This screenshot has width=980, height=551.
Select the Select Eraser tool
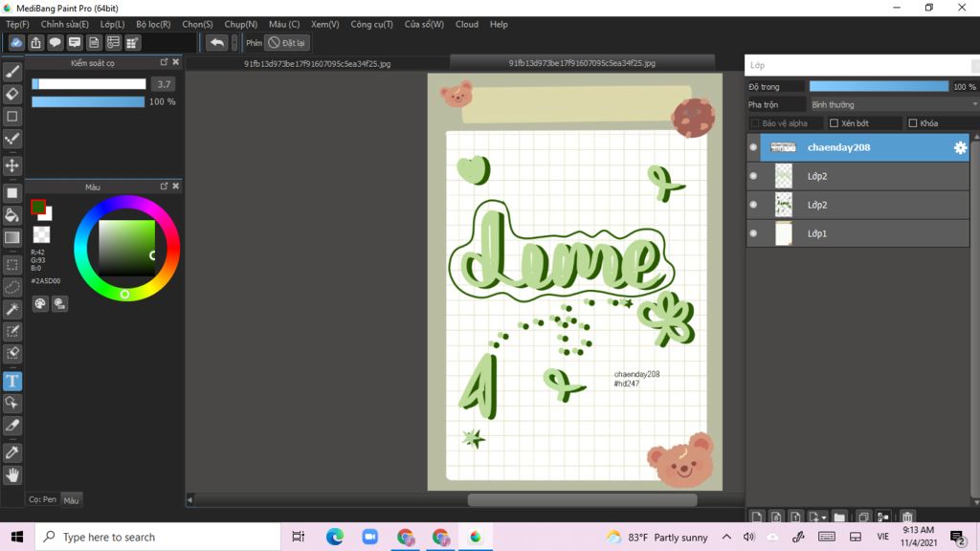click(x=11, y=354)
